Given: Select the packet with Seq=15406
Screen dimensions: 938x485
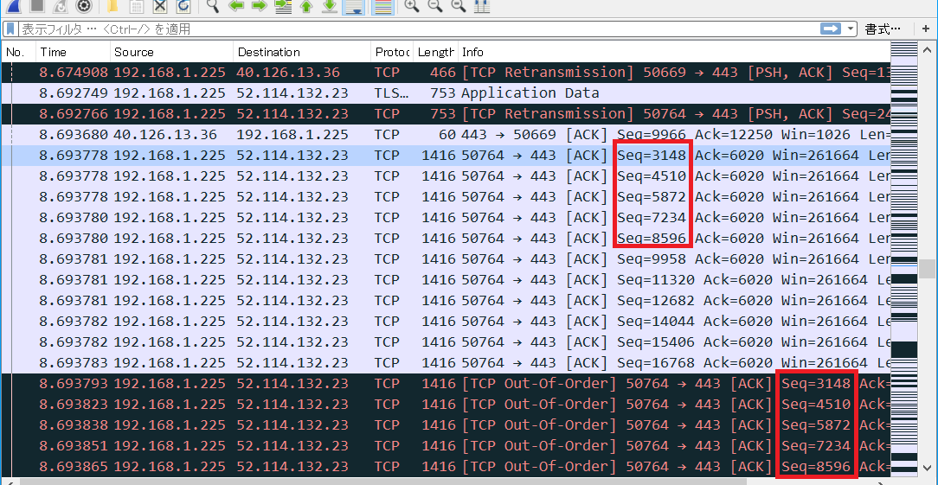Looking at the screenshot, I should tap(446, 342).
